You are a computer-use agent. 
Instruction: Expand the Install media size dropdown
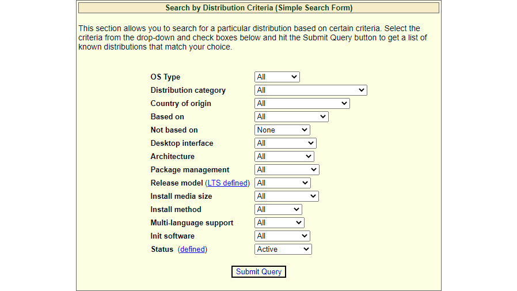(287, 196)
